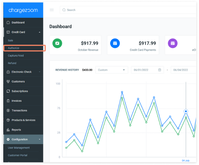Click the 06/04/2022 end date field

pyautogui.click(x=184, y=70)
